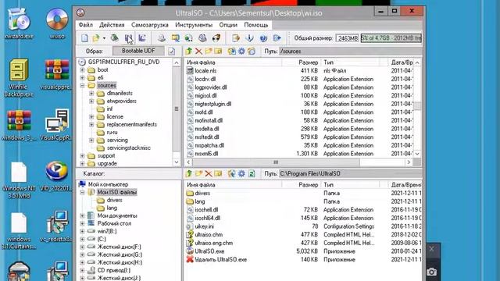Expand the boot folder in image tree
The height and width of the screenshot is (281, 500).
click(x=82, y=69)
